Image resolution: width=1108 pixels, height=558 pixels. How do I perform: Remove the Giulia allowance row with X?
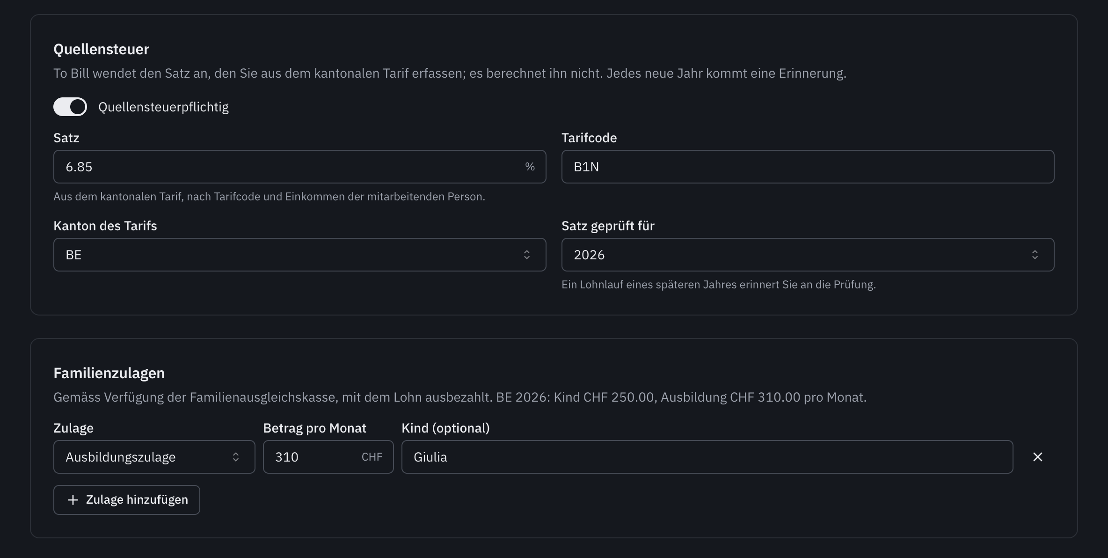click(x=1037, y=457)
